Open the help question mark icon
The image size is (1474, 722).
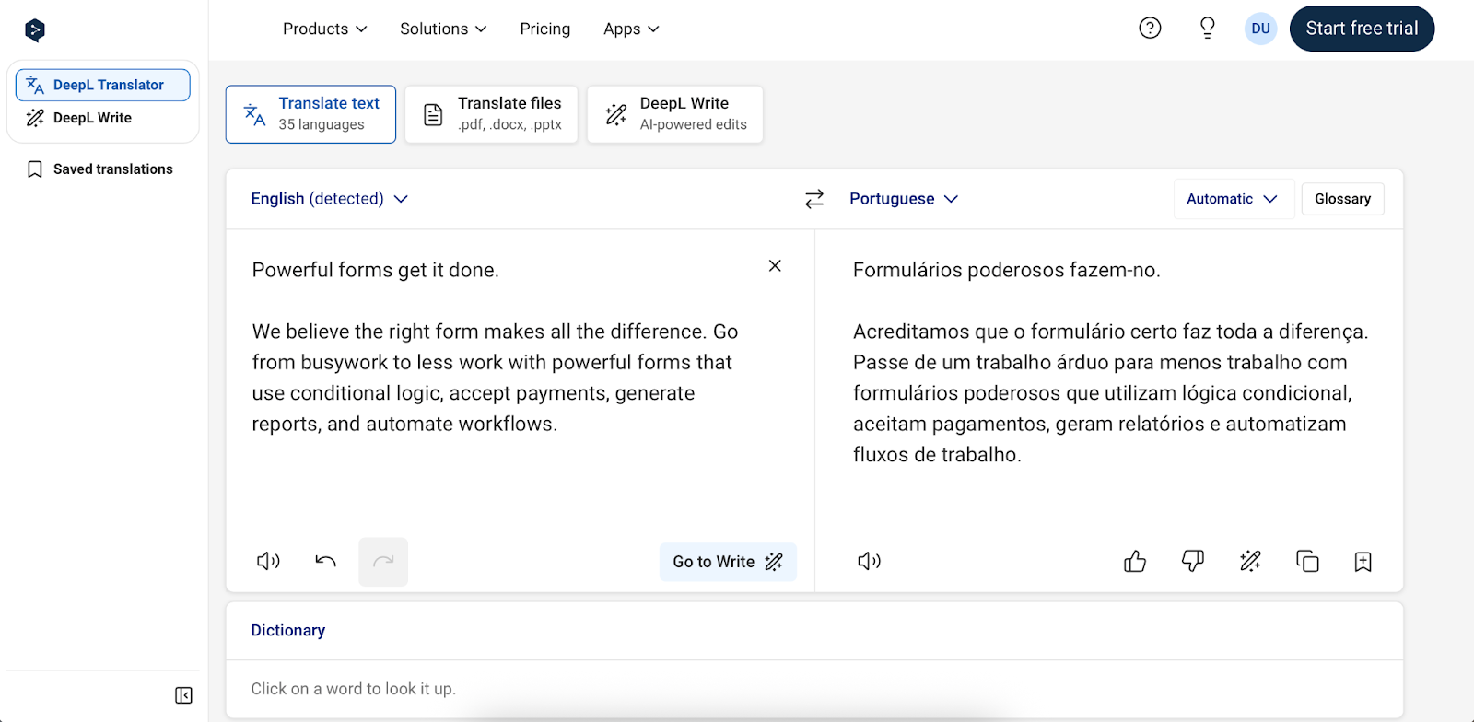click(x=1150, y=29)
